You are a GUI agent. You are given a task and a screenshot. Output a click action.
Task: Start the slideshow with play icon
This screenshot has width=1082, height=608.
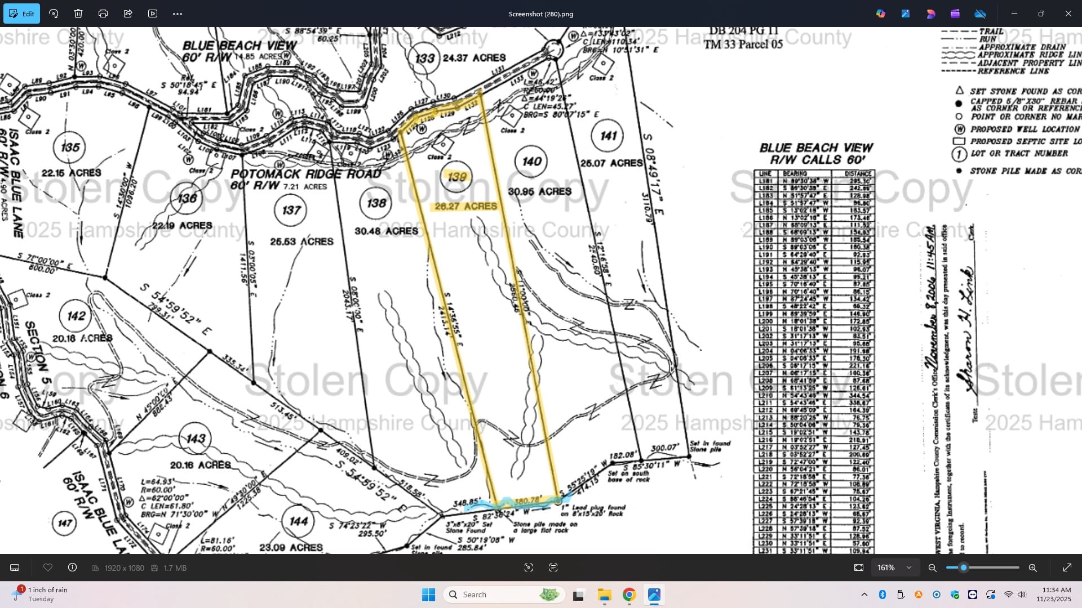pos(153,14)
